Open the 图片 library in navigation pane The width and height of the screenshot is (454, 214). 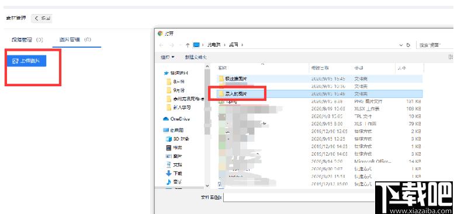point(174,156)
